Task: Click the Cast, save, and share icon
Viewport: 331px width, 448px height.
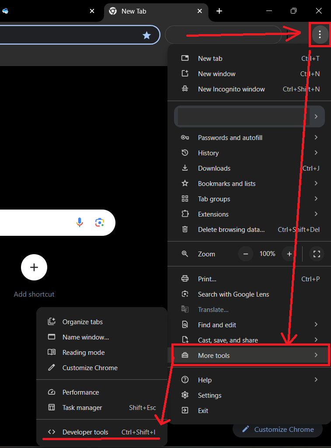Action: [x=185, y=339]
